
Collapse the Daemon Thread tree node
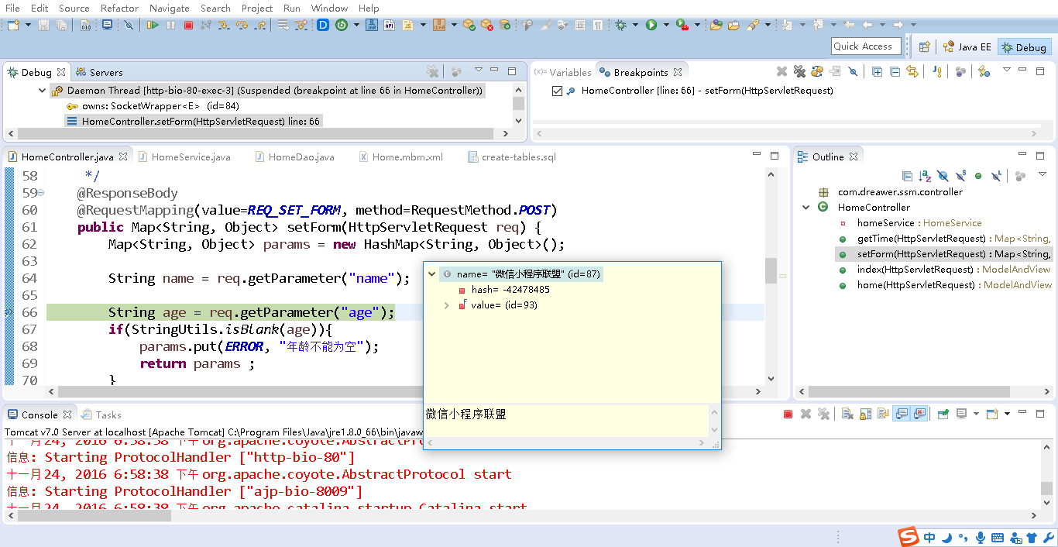pos(43,91)
